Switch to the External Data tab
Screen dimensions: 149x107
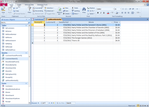point(29,5)
